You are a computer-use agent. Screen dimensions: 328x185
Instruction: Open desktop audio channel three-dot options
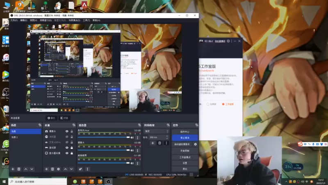pos(137,163)
